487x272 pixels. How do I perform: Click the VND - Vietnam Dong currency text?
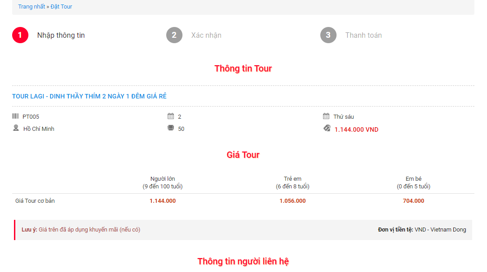click(440, 230)
